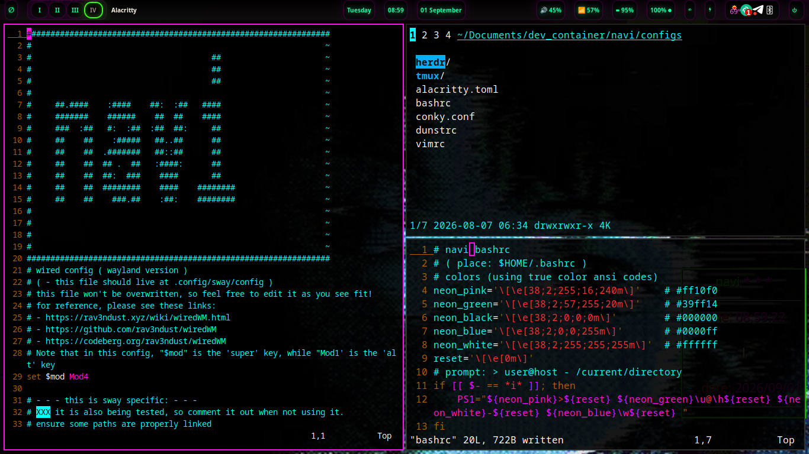Click the 08:59 clock module
The height and width of the screenshot is (454, 809).
click(396, 10)
